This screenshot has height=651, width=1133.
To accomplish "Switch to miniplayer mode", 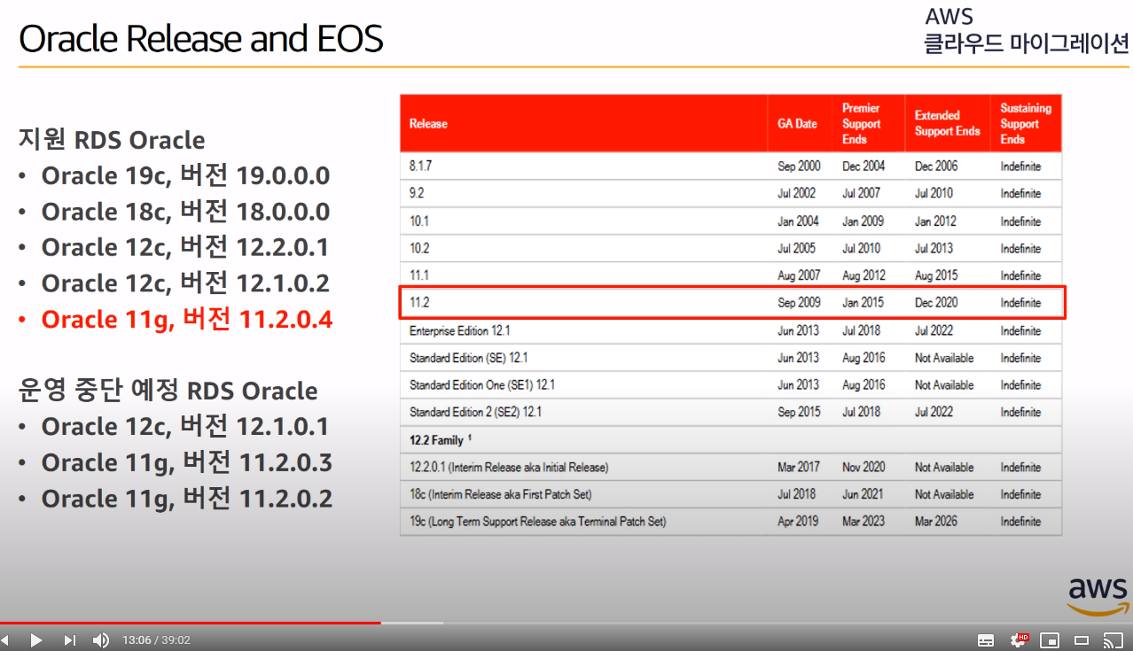I will tap(1050, 639).
